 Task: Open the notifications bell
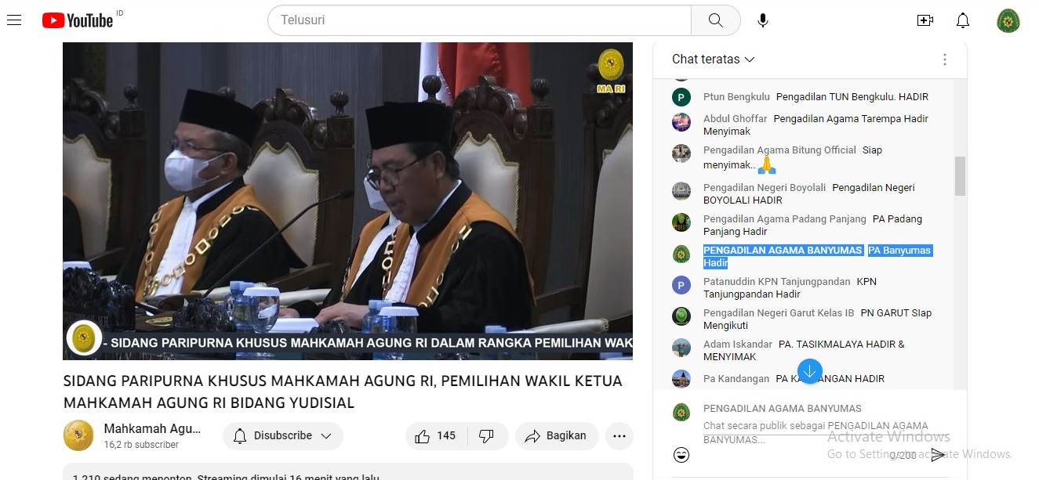click(963, 20)
